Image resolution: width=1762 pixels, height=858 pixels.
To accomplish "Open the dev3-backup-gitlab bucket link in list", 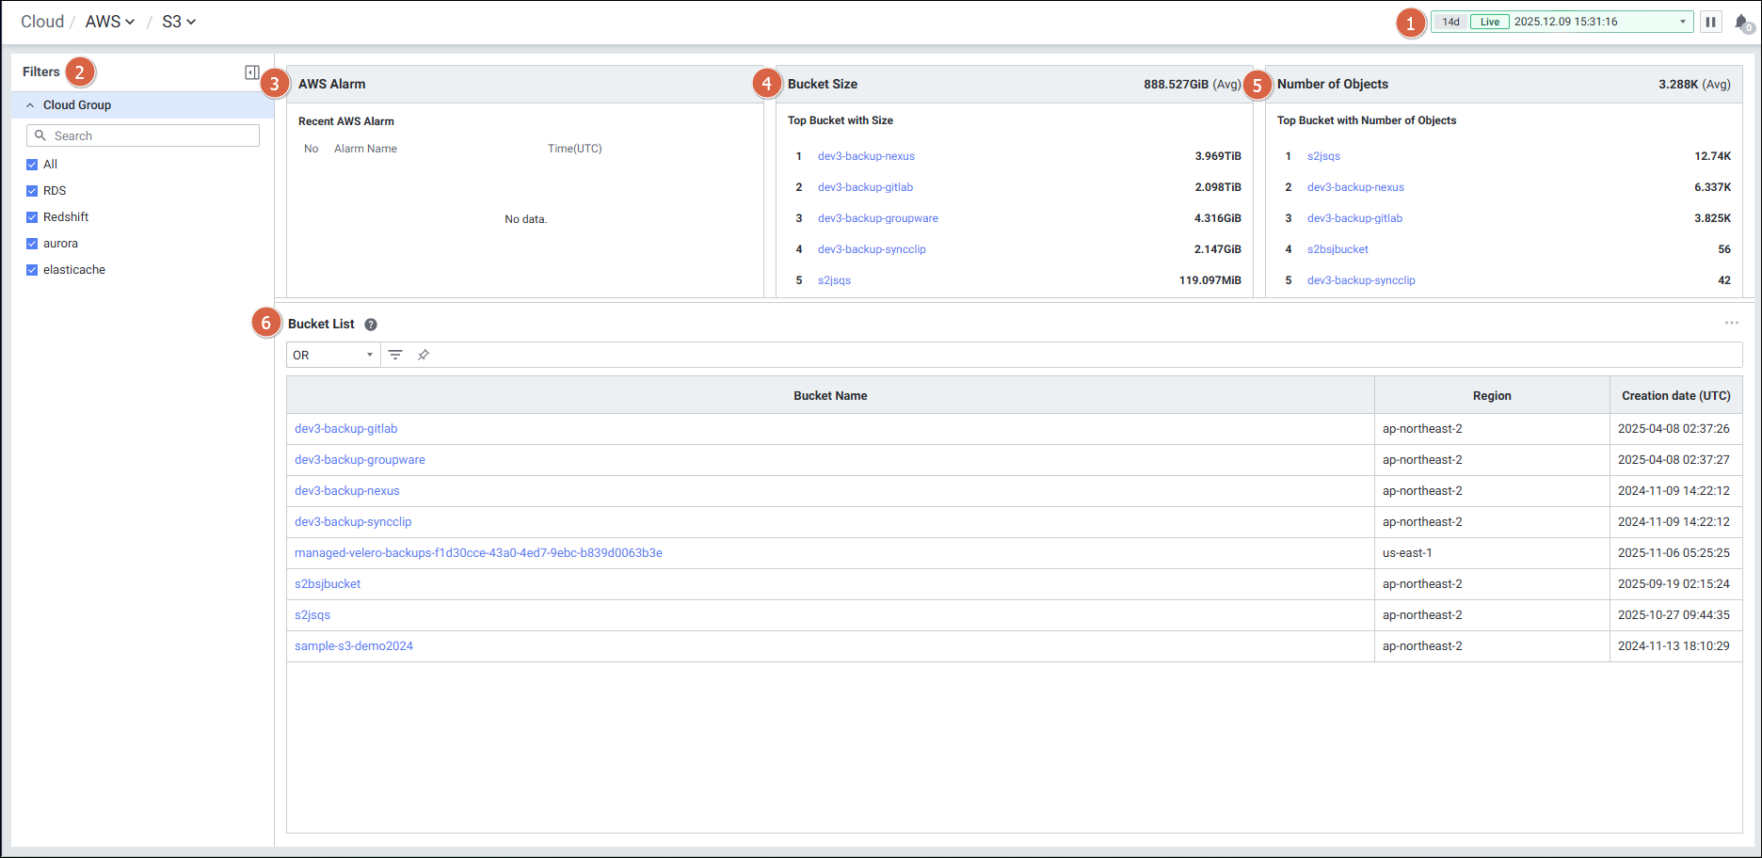I will [345, 429].
